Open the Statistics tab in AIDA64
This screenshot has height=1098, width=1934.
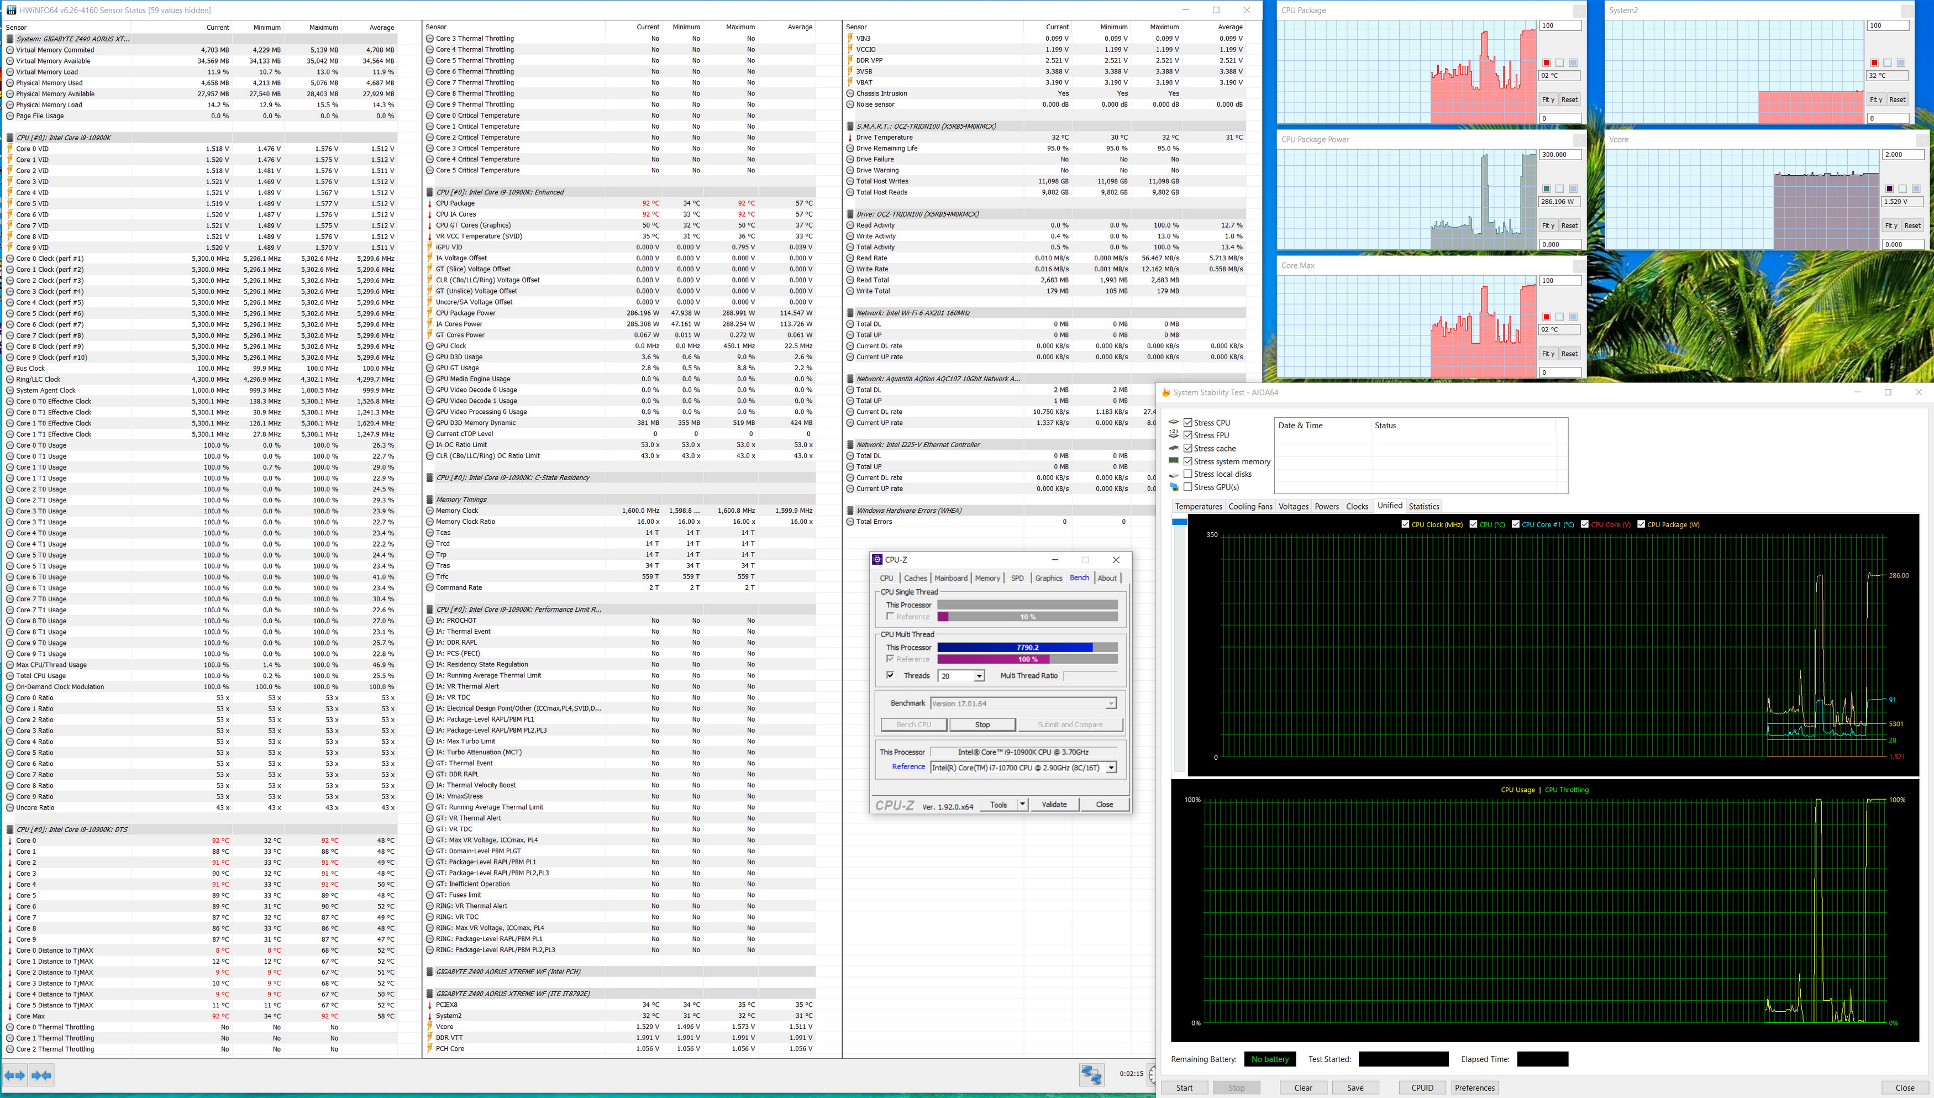[x=1423, y=507]
